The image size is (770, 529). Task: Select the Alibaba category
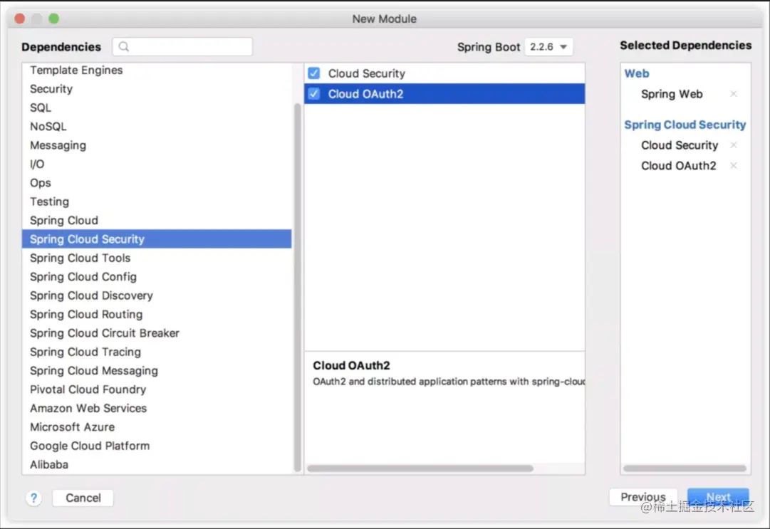[x=157, y=464]
